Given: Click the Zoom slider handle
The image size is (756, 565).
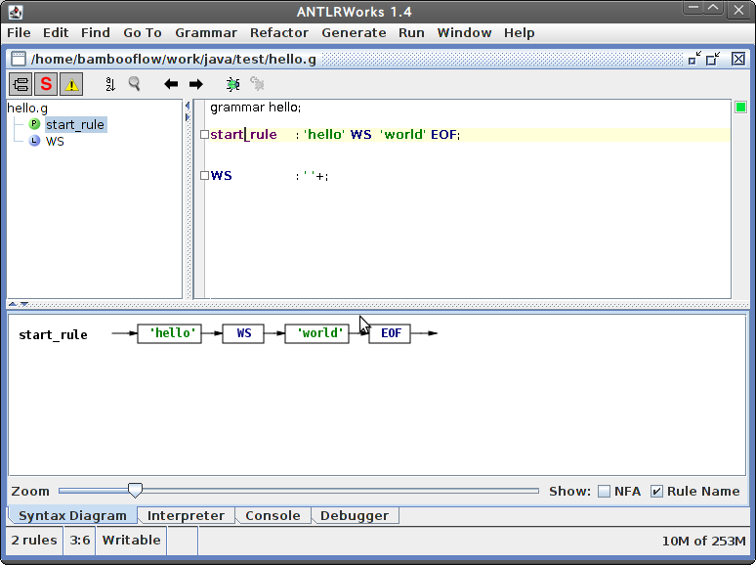Looking at the screenshot, I should (135, 490).
